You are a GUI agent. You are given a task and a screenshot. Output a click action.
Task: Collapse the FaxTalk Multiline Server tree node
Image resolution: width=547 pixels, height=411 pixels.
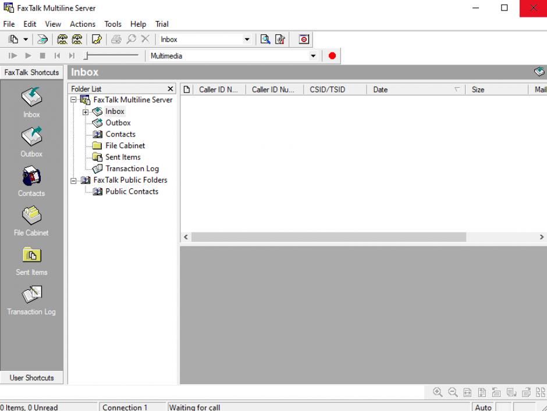tap(73, 100)
